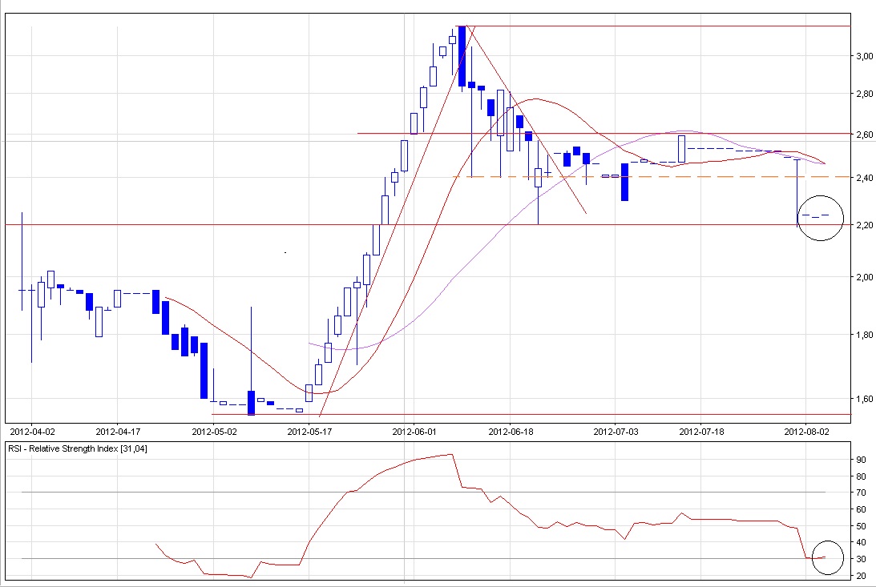The width and height of the screenshot is (876, 587).
Task: Click the tallest blue candle at the price peak
Action: (462, 56)
